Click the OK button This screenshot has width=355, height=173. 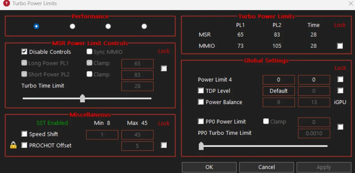[x=209, y=167]
